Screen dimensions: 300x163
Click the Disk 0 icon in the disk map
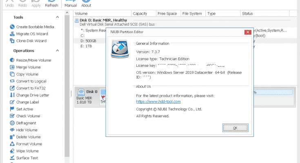click(81, 92)
